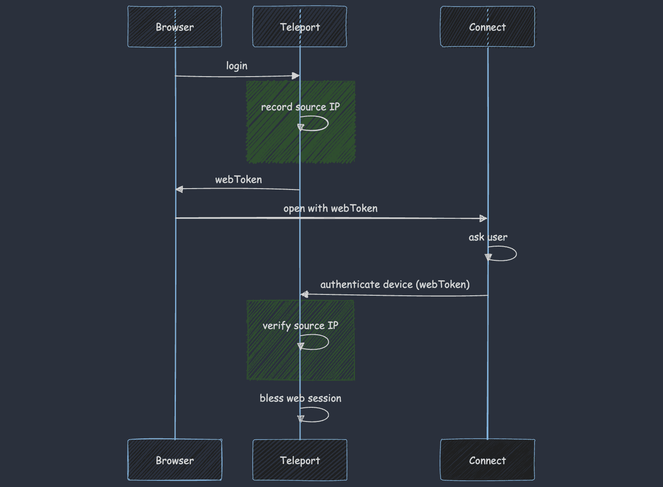Select the bottom Teleport participant box

[300, 460]
